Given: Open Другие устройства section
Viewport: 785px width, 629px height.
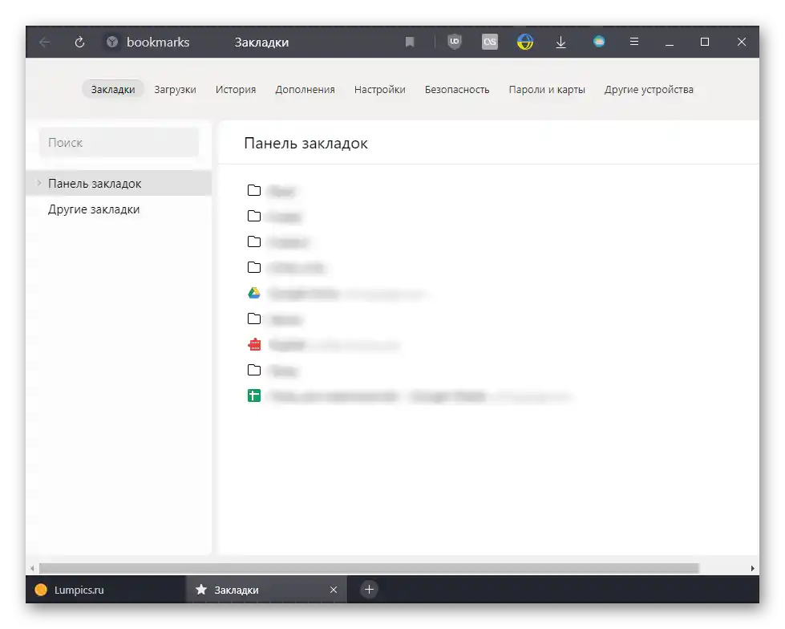Looking at the screenshot, I should click(649, 90).
